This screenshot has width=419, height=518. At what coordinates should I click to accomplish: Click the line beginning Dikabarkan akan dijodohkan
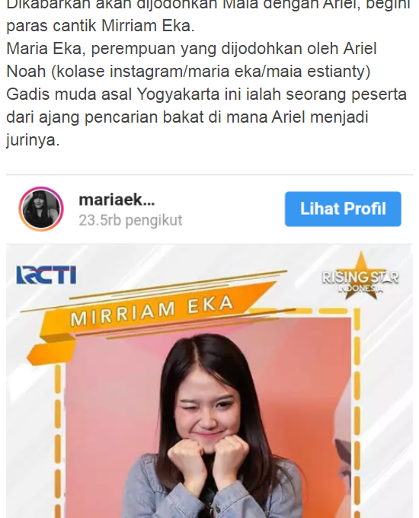point(208,5)
